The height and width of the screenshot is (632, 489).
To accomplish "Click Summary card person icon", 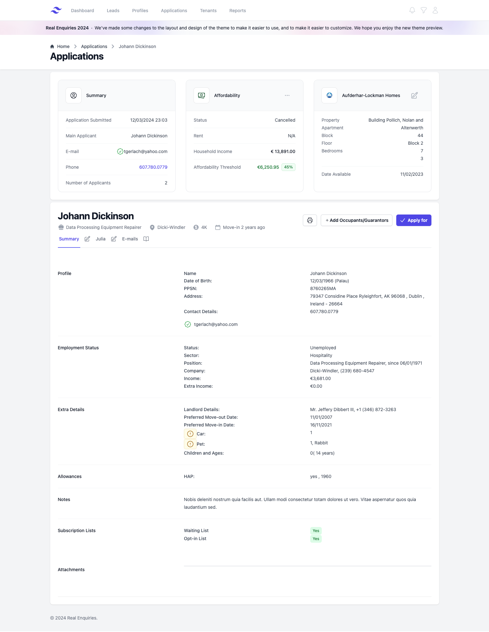I will [74, 95].
